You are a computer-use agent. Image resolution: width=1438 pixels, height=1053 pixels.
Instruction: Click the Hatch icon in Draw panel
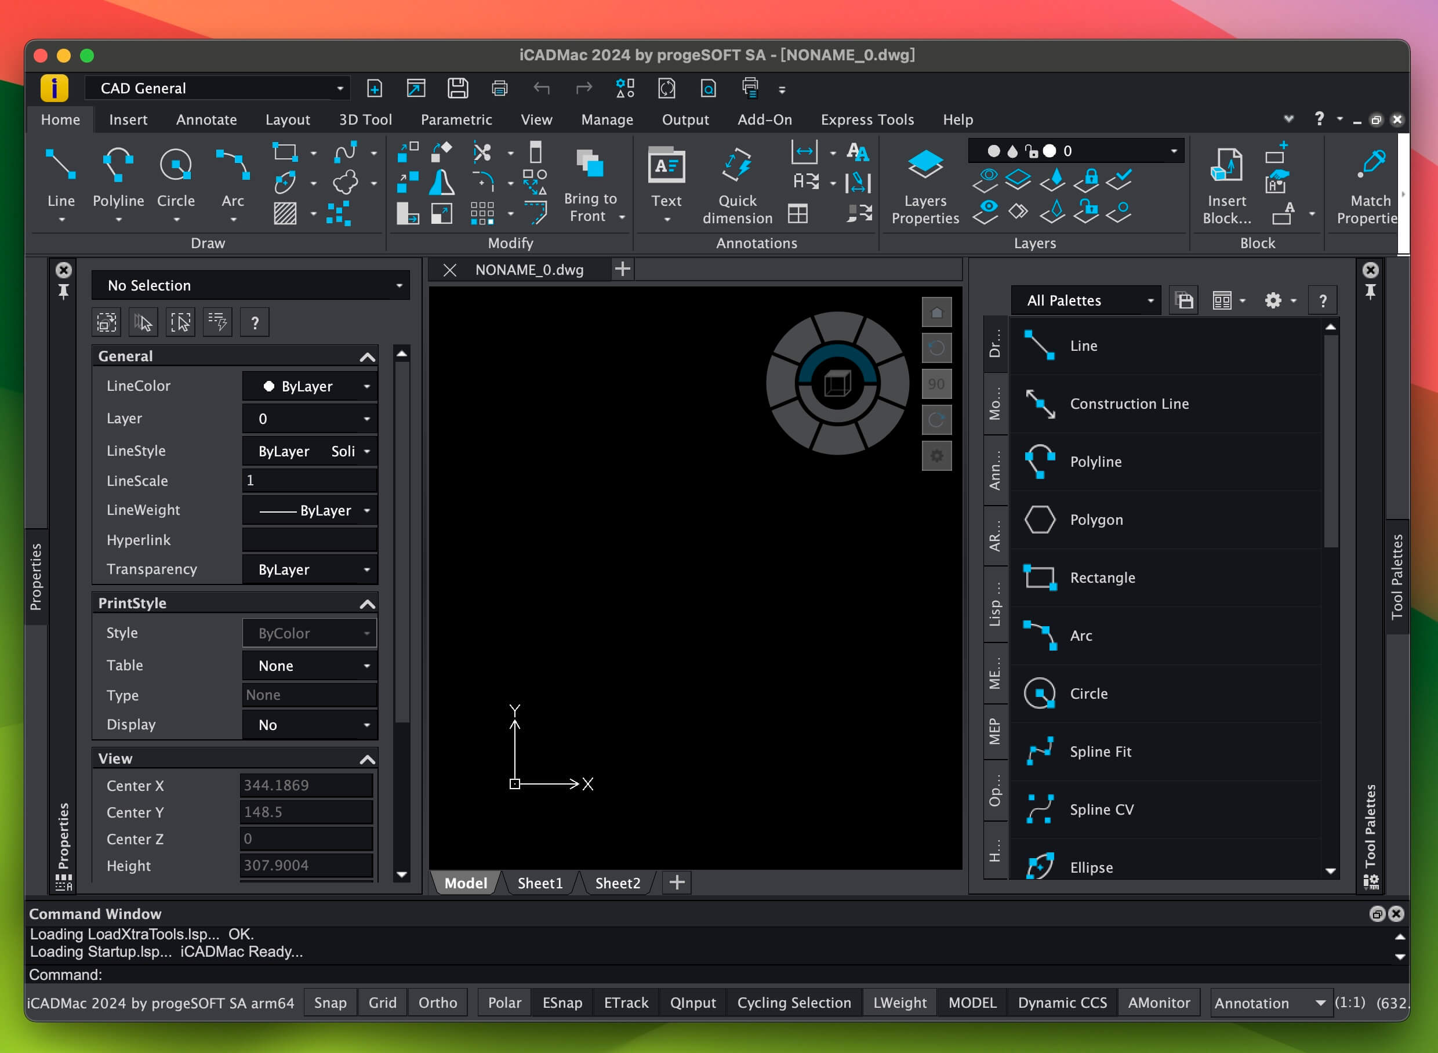pos(285,213)
